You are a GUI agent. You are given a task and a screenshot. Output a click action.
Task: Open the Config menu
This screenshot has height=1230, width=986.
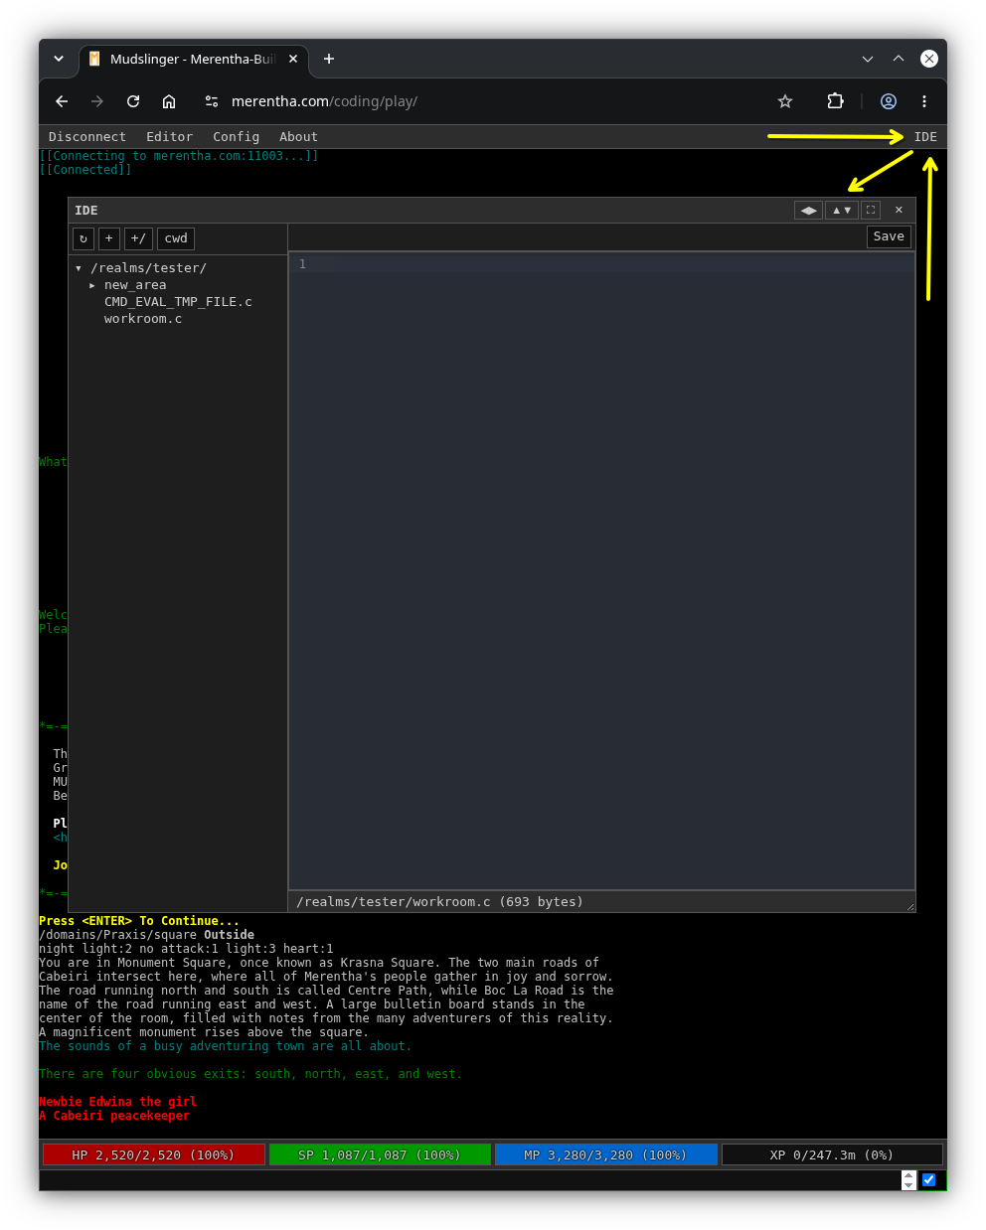pyautogui.click(x=236, y=137)
